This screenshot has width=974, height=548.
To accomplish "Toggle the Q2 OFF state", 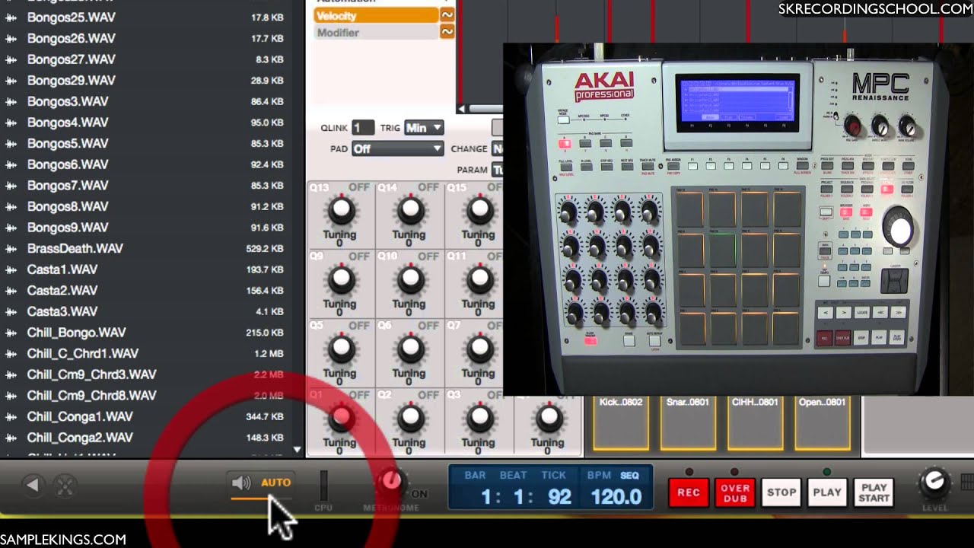I will click(428, 395).
